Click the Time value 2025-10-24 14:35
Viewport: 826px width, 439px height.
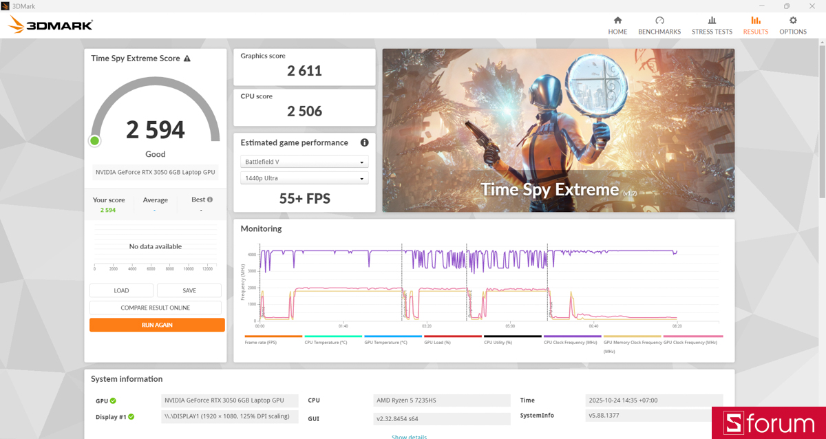pyautogui.click(x=654, y=400)
